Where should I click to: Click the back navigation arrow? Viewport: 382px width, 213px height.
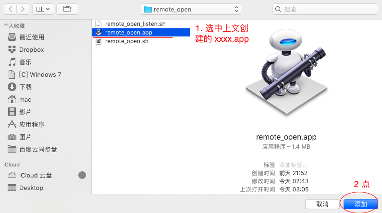pos(10,9)
